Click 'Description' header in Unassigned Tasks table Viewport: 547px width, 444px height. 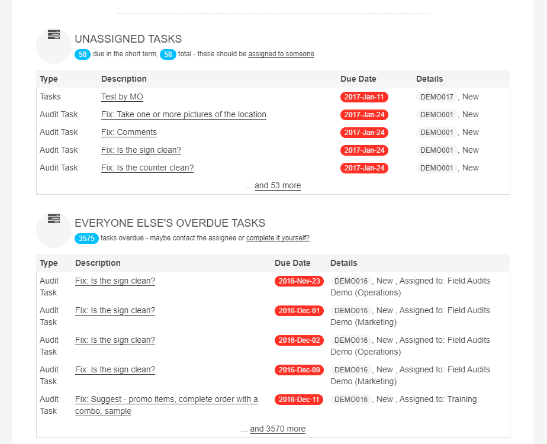tap(124, 79)
